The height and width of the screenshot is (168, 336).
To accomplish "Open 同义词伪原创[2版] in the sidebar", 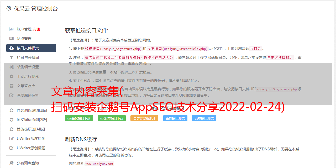I will pyautogui.click(x=32, y=120).
